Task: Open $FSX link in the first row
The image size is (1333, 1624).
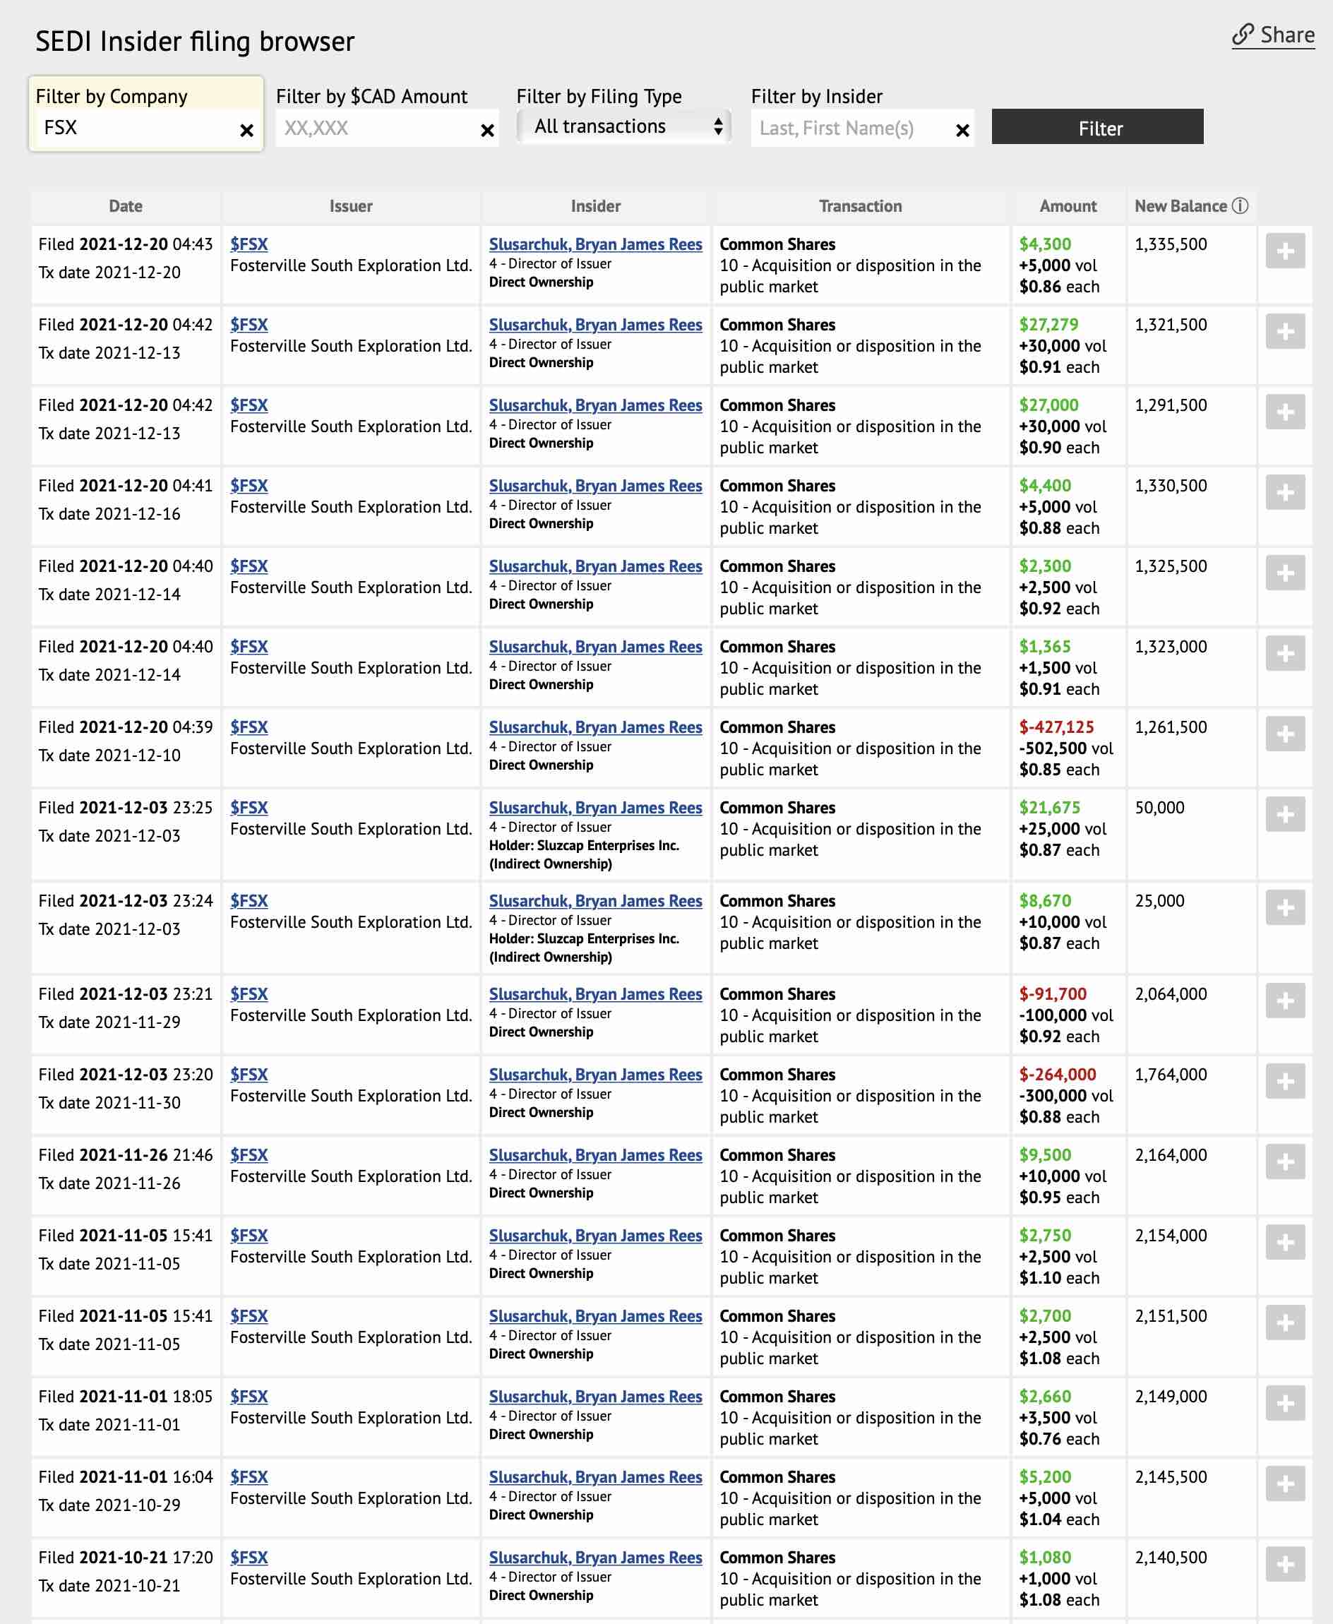Action: pos(249,244)
